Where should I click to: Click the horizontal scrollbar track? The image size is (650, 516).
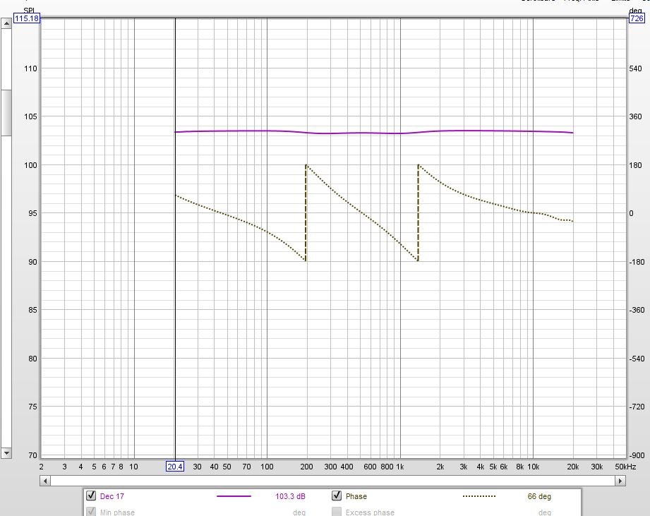[x=332, y=481]
